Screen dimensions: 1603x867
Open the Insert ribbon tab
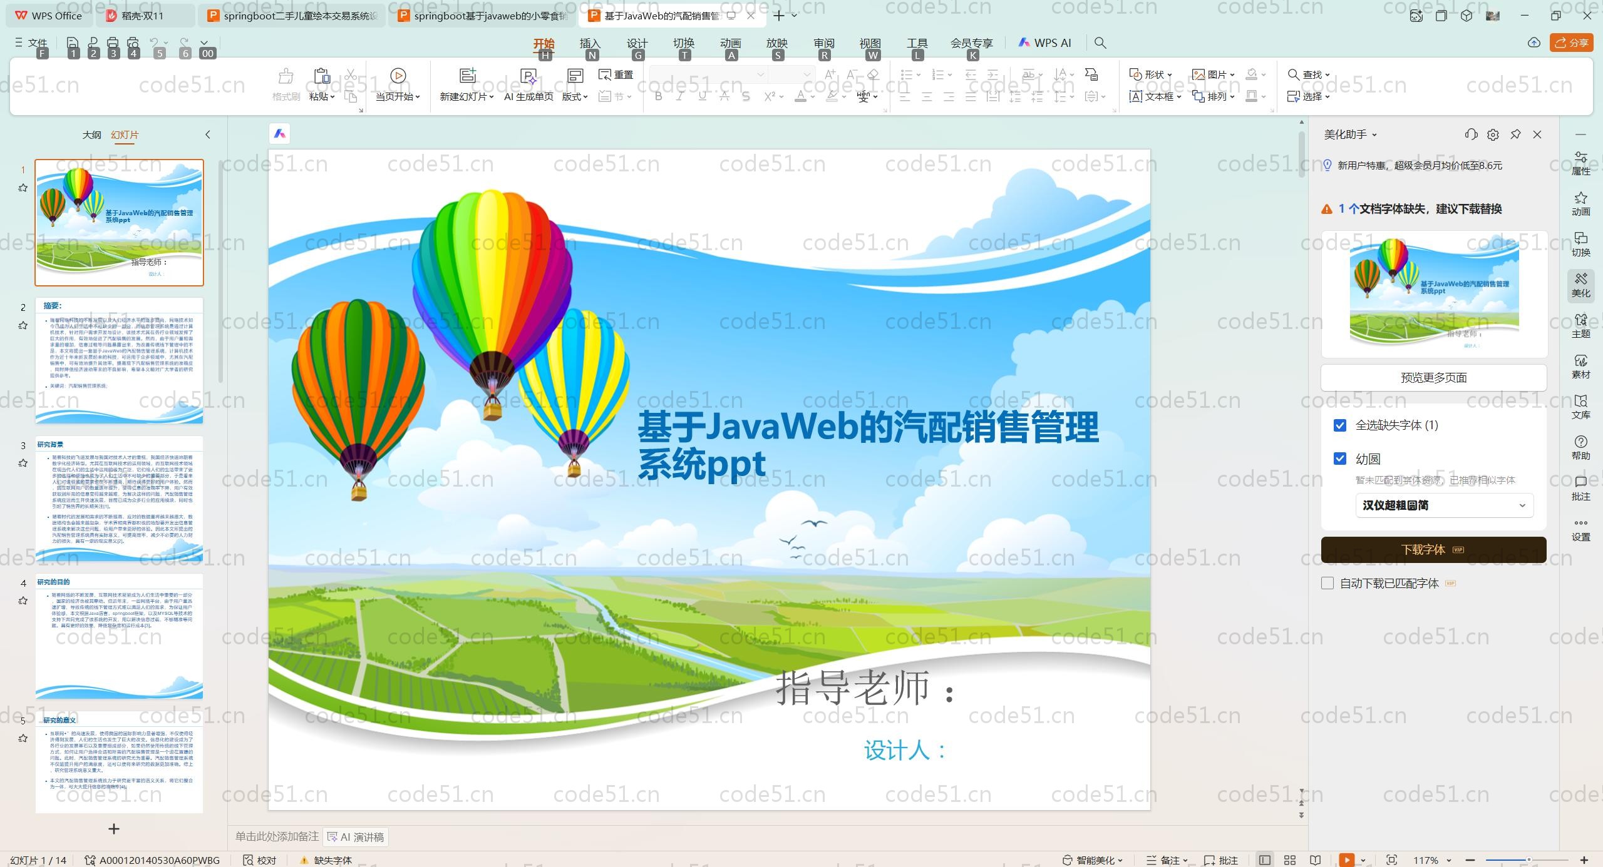pyautogui.click(x=589, y=43)
